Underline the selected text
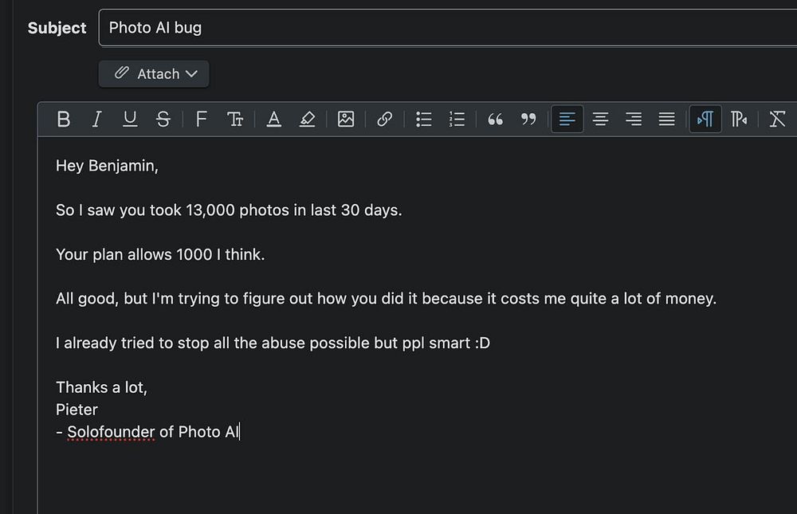 (130, 120)
